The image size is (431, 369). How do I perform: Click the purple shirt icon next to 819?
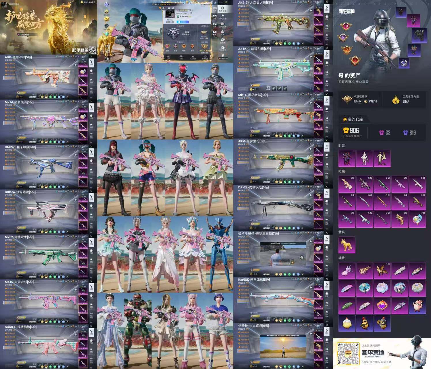[405, 133]
